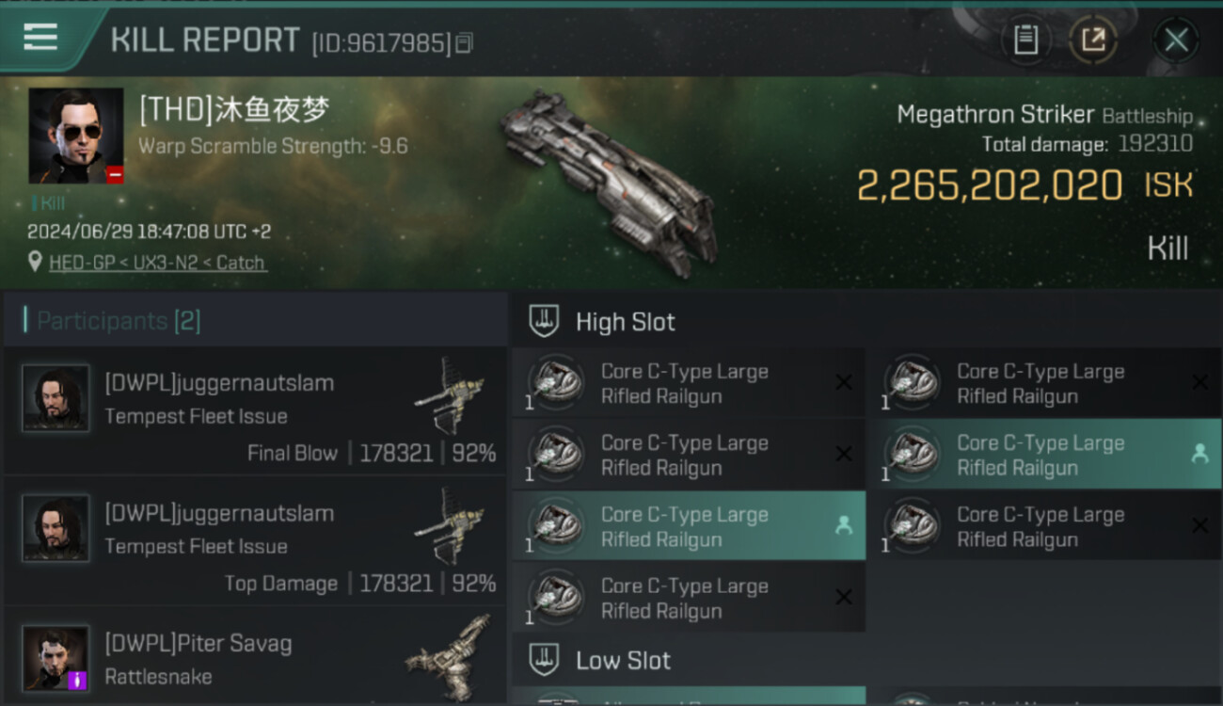The image size is (1223, 706).
Task: Share kill report via export icon
Action: click(1093, 40)
